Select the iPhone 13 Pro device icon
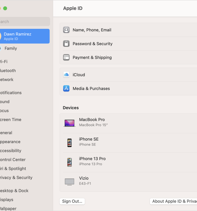 pos(70,162)
